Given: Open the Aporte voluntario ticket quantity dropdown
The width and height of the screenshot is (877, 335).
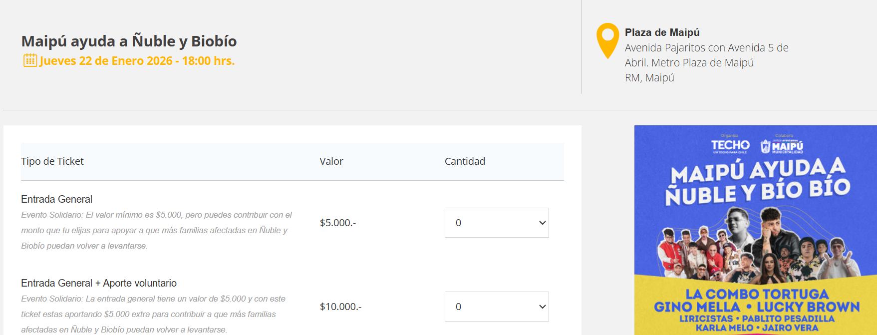Looking at the screenshot, I should pos(496,307).
